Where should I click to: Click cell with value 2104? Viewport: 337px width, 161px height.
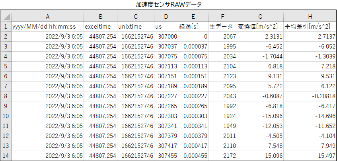click(223, 66)
